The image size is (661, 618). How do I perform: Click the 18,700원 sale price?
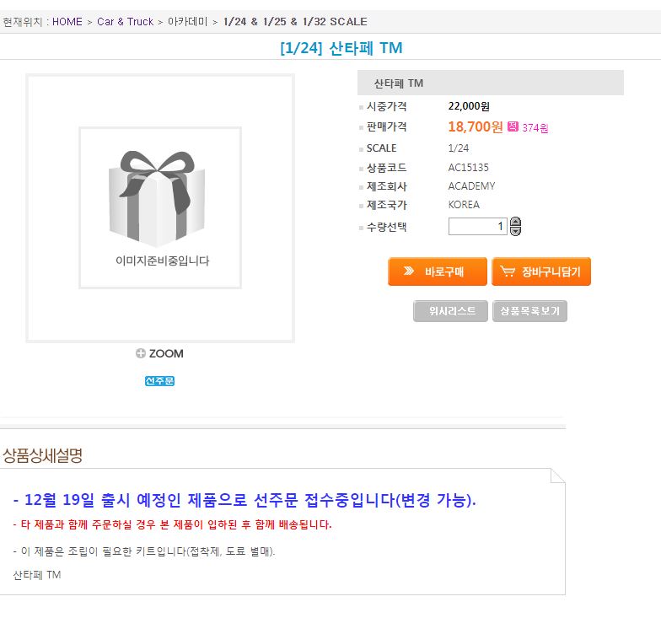[476, 126]
